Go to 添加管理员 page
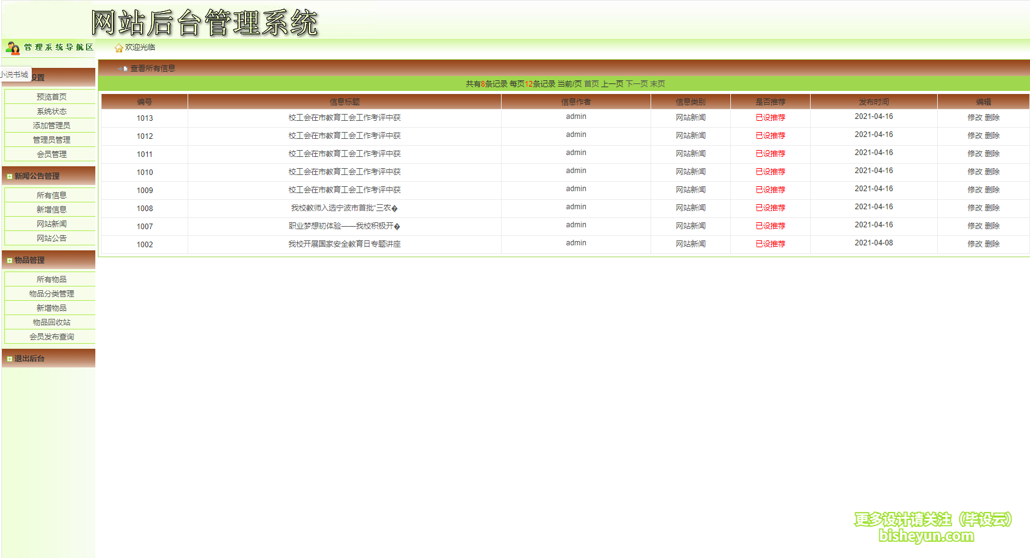Viewport: 1030px width, 558px height. pos(51,125)
